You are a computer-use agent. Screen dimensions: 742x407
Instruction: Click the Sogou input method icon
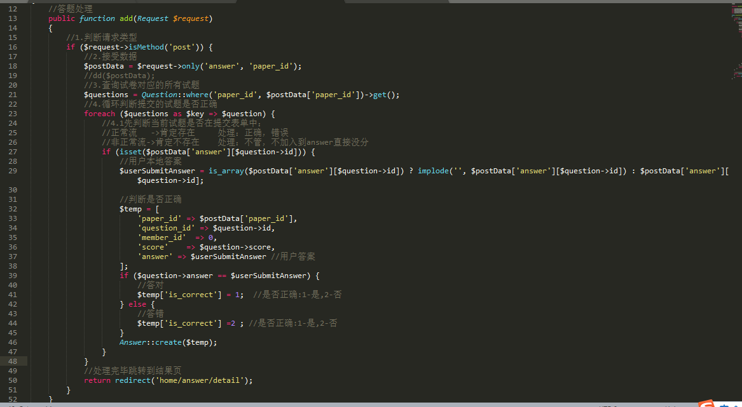pos(706,403)
